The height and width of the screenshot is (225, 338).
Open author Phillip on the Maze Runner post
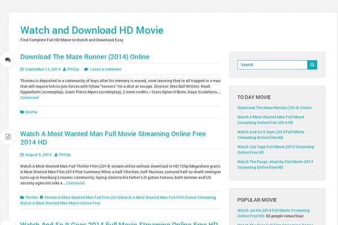point(73,69)
